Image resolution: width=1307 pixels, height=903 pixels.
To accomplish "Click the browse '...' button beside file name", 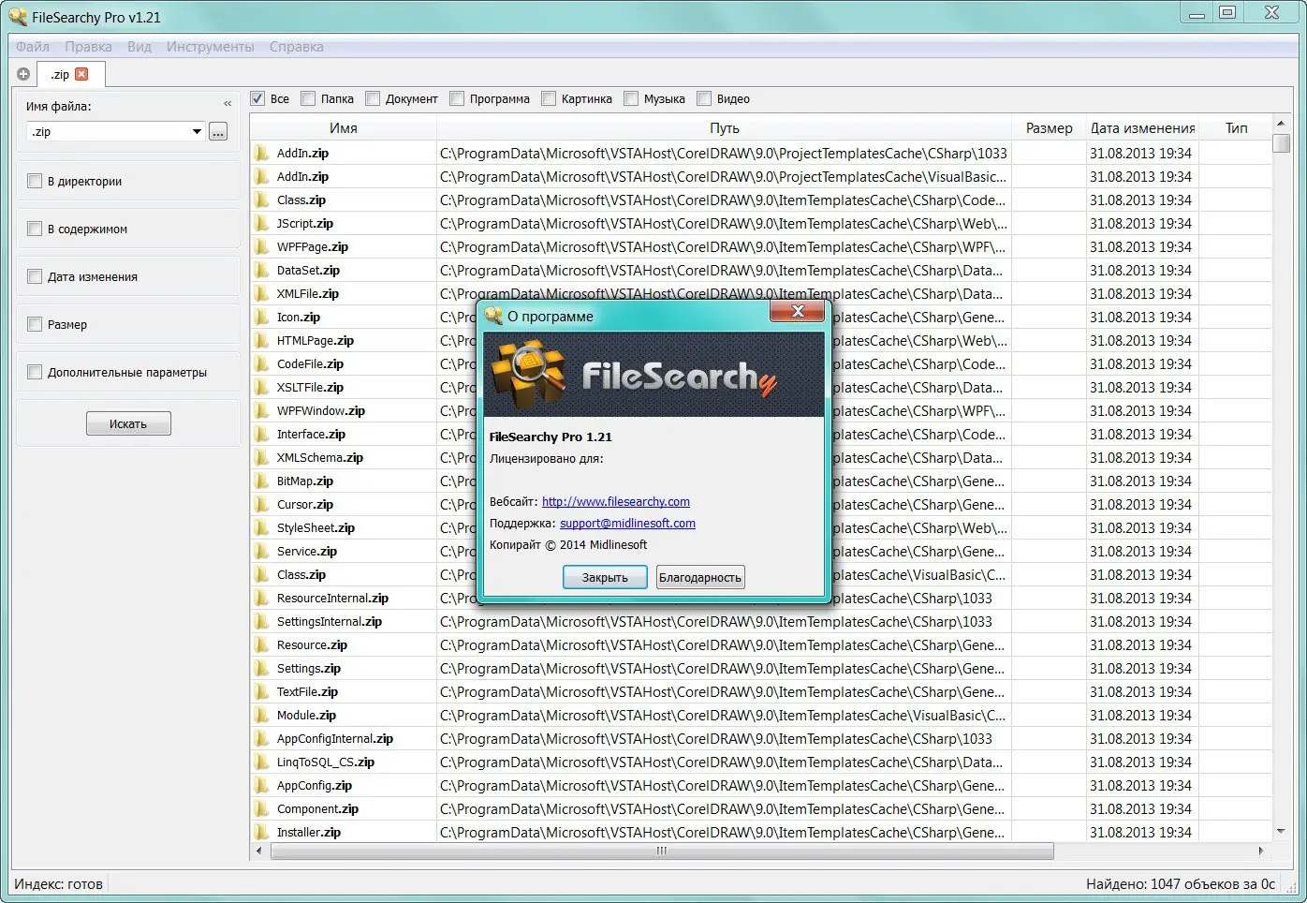I will tap(218, 132).
